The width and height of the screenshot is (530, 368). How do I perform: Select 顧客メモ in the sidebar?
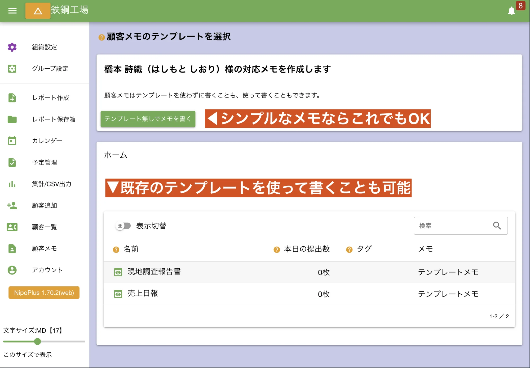click(x=12, y=248)
